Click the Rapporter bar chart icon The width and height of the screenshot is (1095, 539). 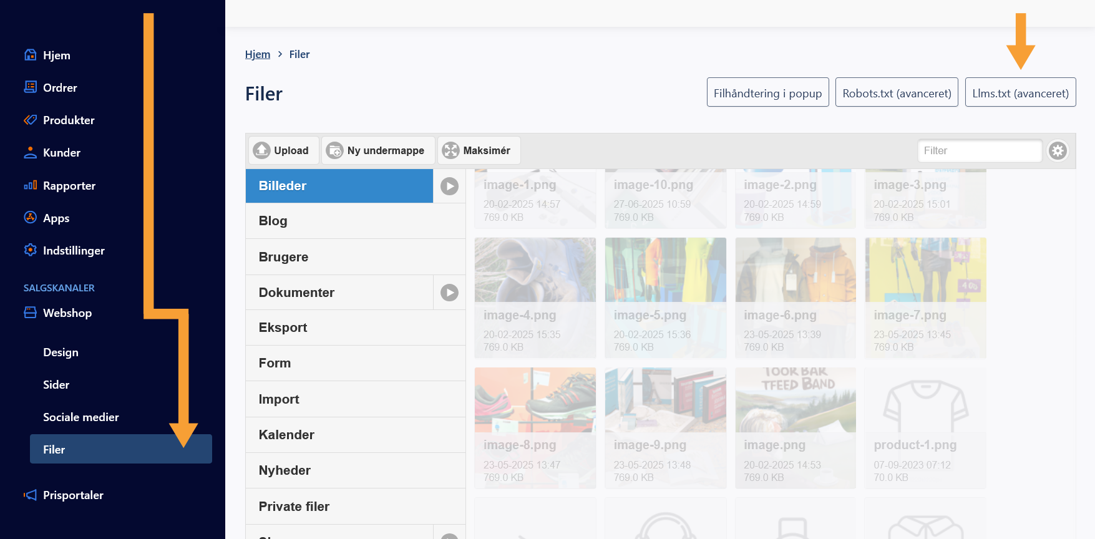(x=30, y=185)
